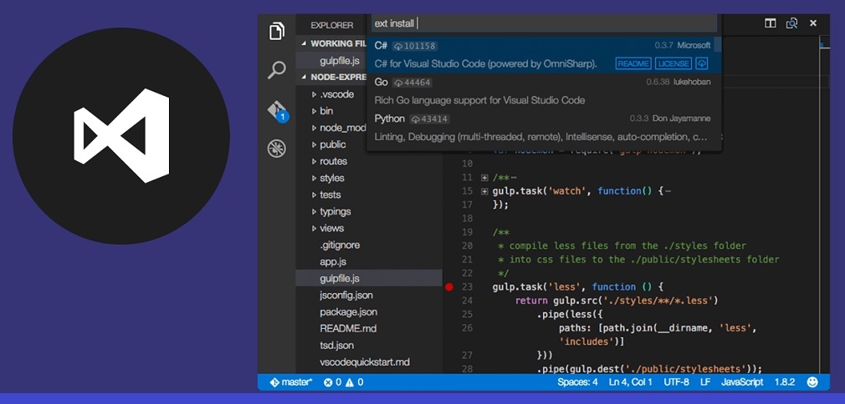Expand the .vscode folder
Viewport: 845px width, 404px height.
[315, 94]
